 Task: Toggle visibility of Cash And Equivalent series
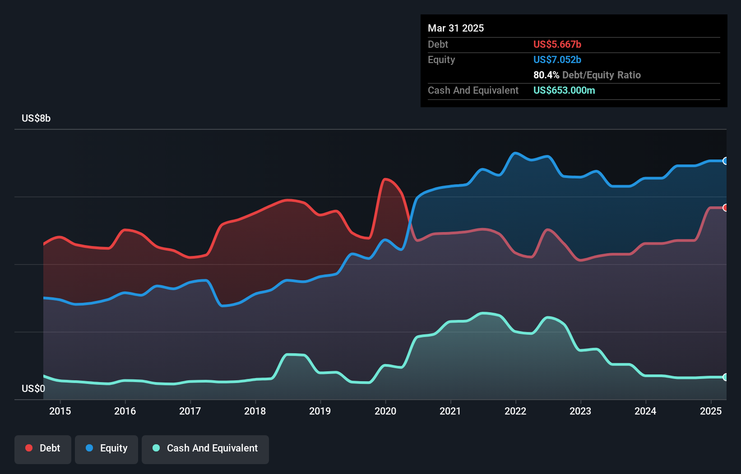coord(205,448)
